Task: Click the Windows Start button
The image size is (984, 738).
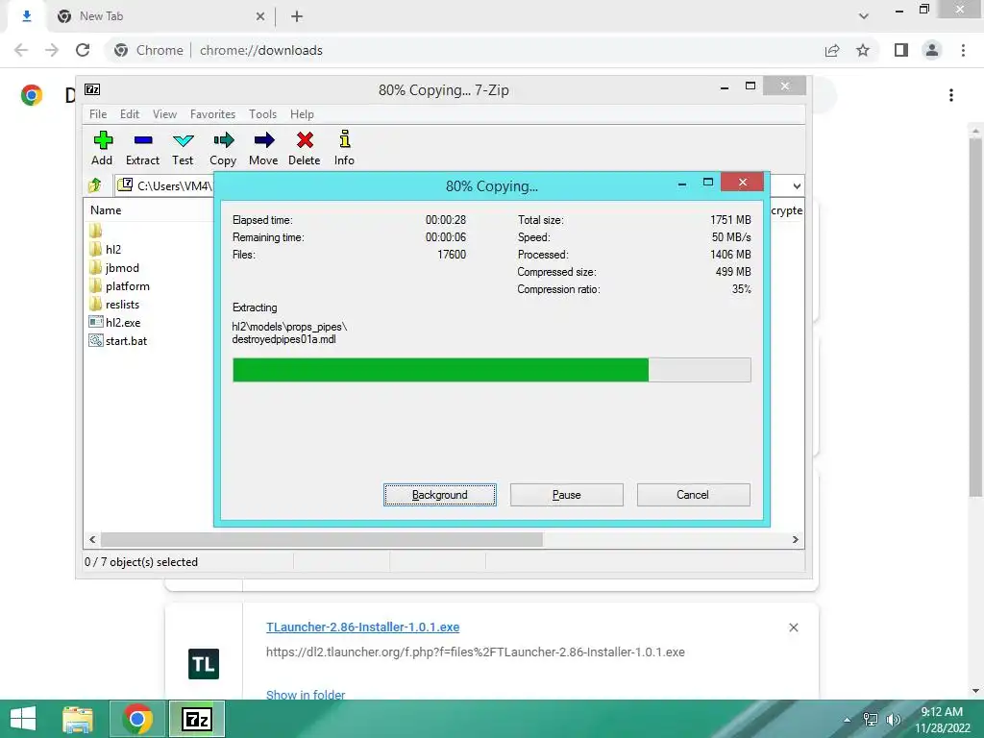Action: (x=23, y=719)
